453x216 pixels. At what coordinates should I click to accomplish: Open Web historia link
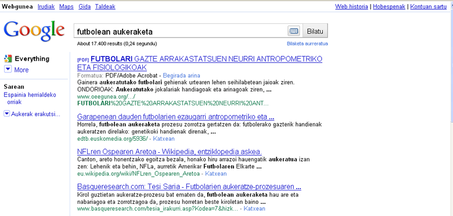click(x=351, y=6)
